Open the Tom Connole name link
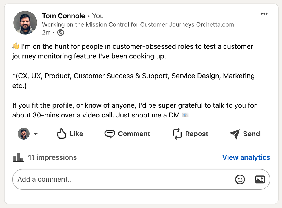The height and width of the screenshot is (208, 282). click(x=63, y=16)
